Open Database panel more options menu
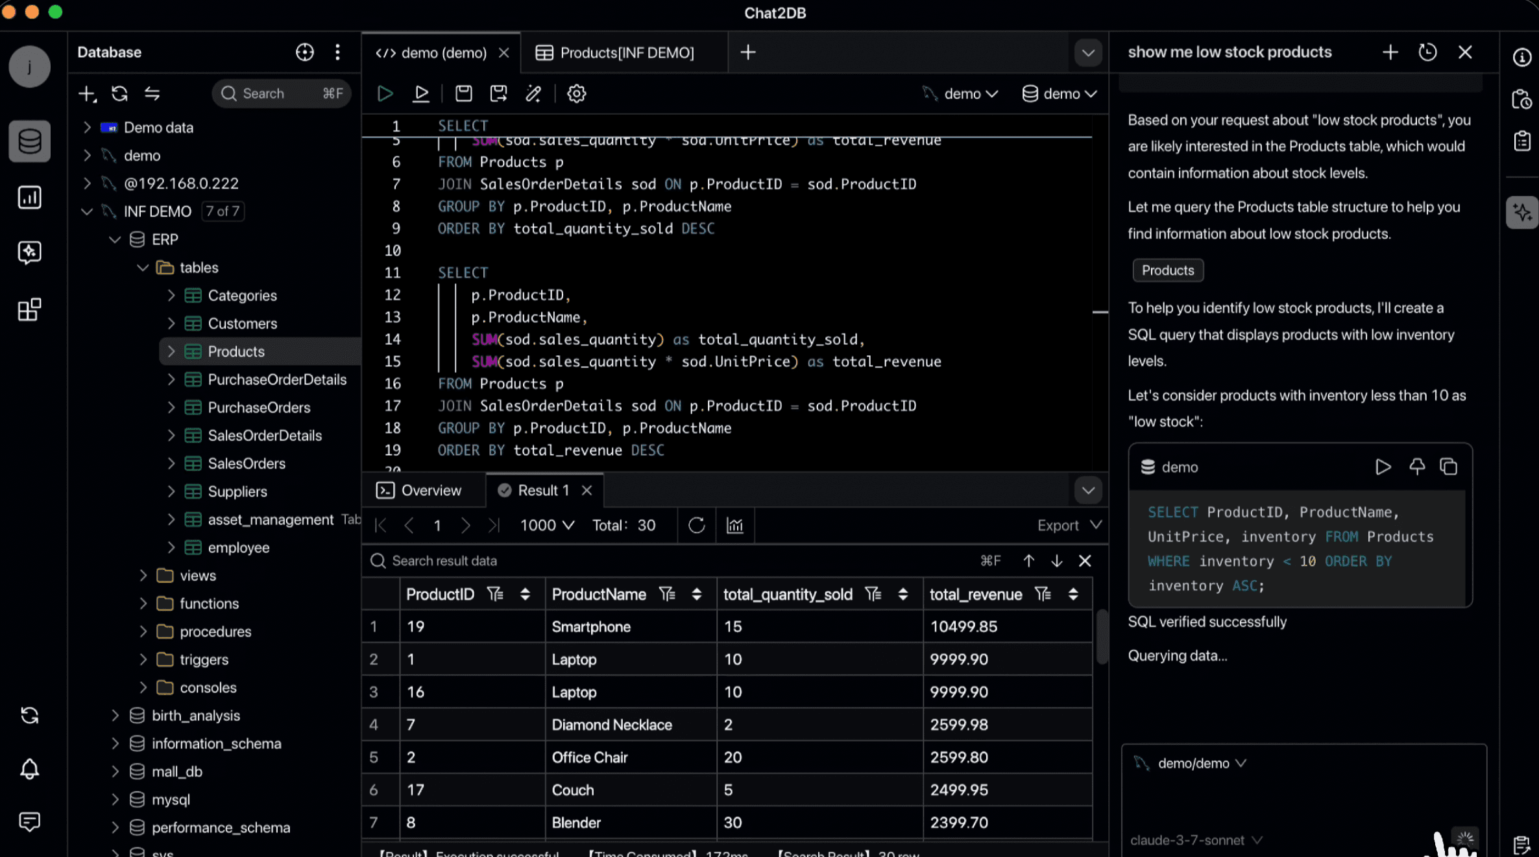 337,52
